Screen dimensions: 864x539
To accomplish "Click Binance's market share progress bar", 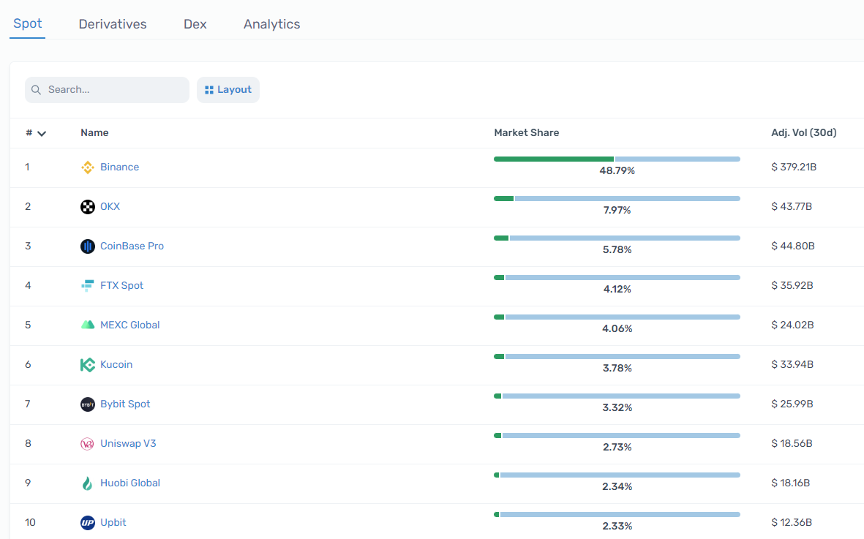I will tap(617, 159).
